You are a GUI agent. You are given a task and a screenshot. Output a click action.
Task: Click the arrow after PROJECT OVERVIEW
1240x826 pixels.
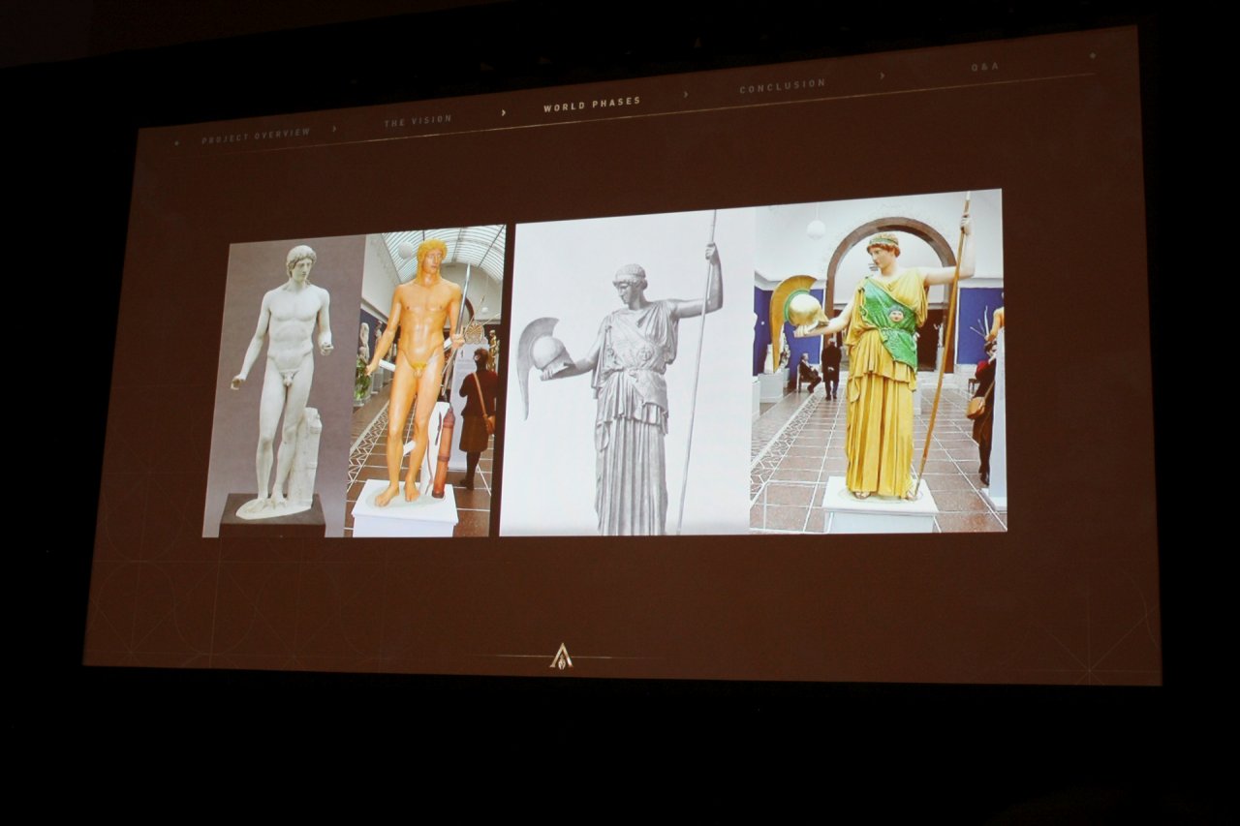pos(334,128)
